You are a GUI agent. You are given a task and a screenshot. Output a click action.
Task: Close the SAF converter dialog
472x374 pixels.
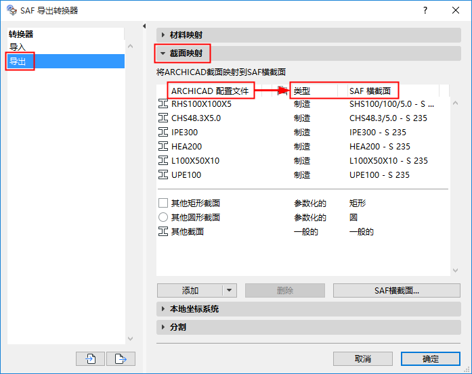(456, 10)
